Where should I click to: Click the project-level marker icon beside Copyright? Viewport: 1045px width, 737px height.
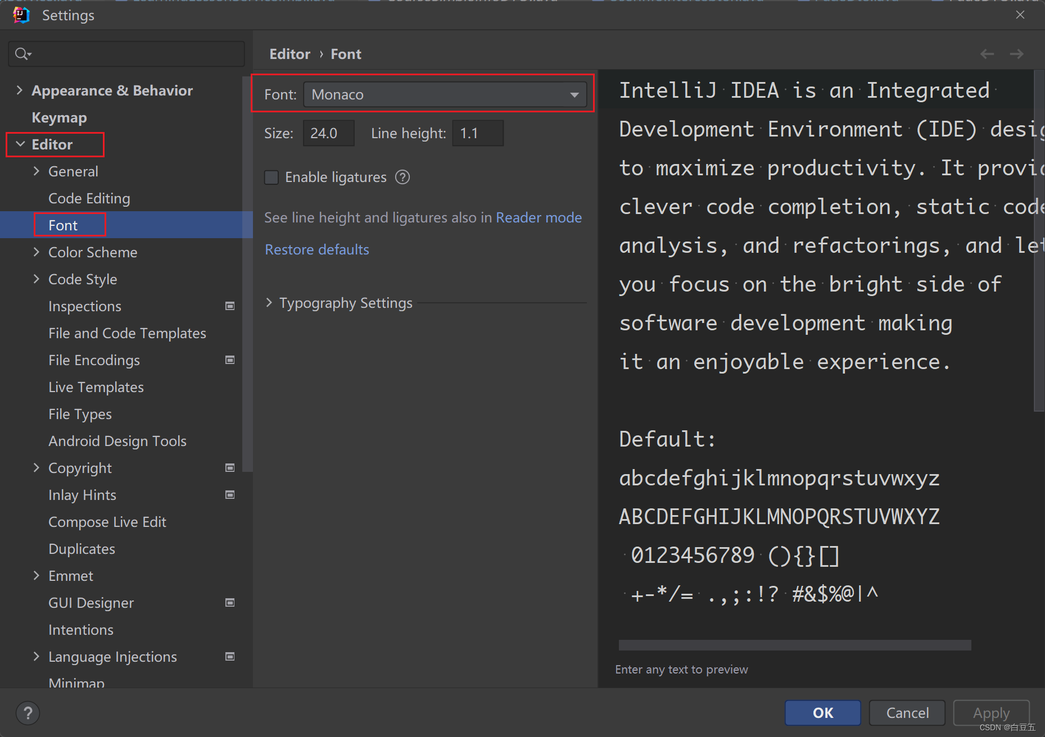pos(230,468)
